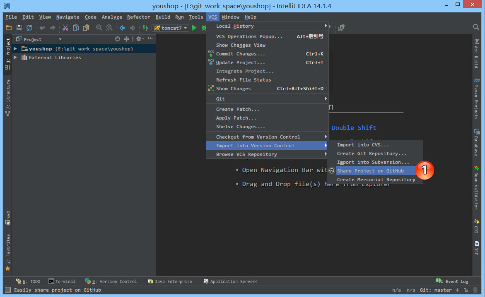
Task: Expand the youshop project tree node
Action: point(15,49)
